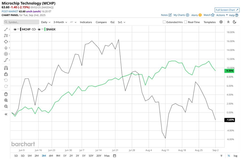This screenshot has width=241, height=159.
Task: Click the undo arrow icon
Action: (6, 80)
